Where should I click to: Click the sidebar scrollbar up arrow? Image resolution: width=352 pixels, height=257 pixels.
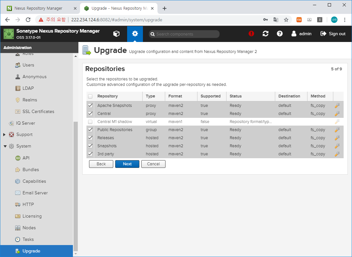pos(75,56)
